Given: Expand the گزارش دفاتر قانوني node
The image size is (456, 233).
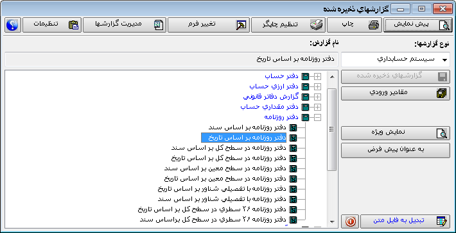Looking at the screenshot, I should tap(318, 97).
